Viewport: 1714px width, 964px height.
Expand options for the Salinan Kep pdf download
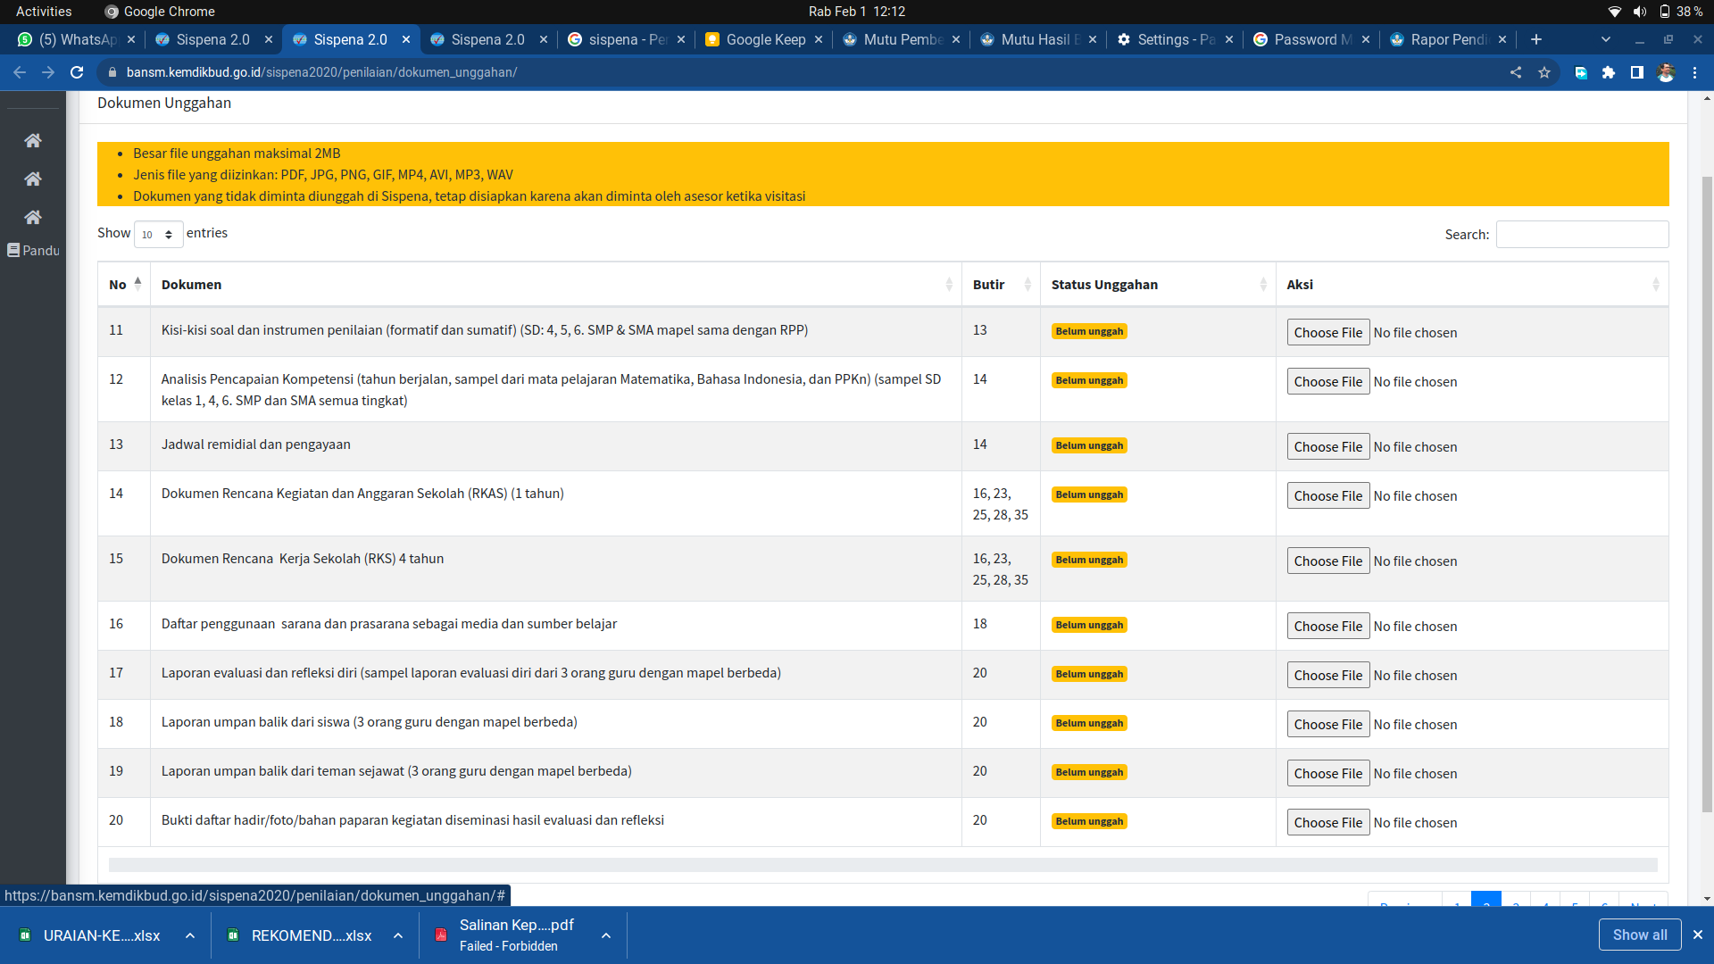tap(606, 935)
